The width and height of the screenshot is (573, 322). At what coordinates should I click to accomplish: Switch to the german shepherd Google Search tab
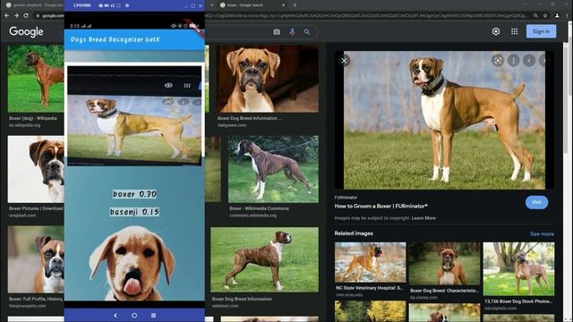(35, 5)
